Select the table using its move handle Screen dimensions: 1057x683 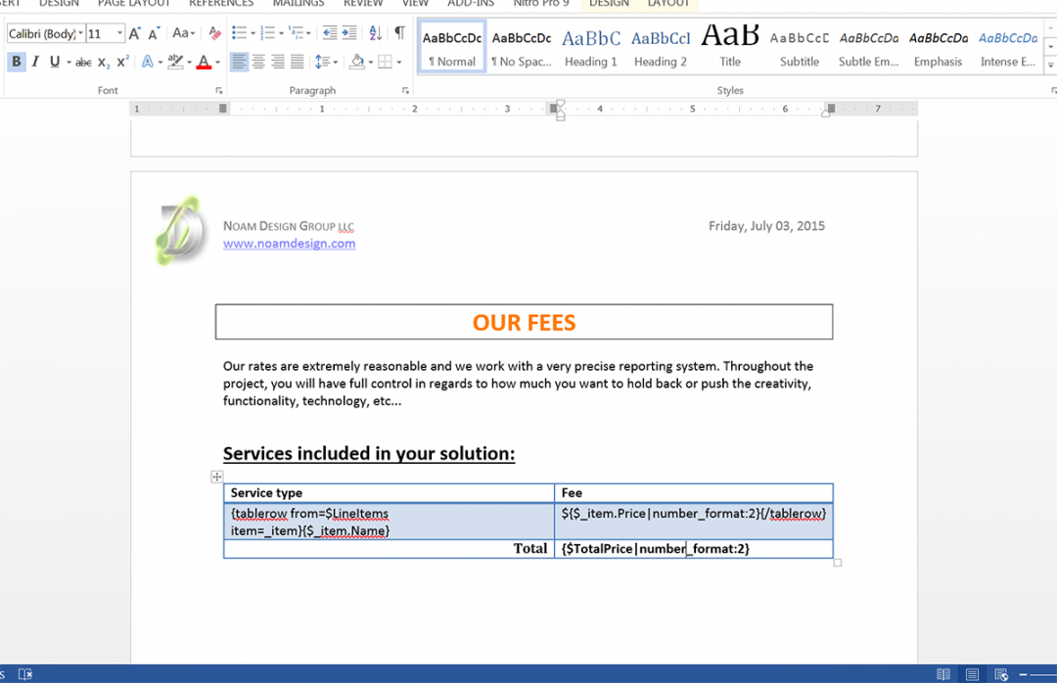click(x=216, y=477)
